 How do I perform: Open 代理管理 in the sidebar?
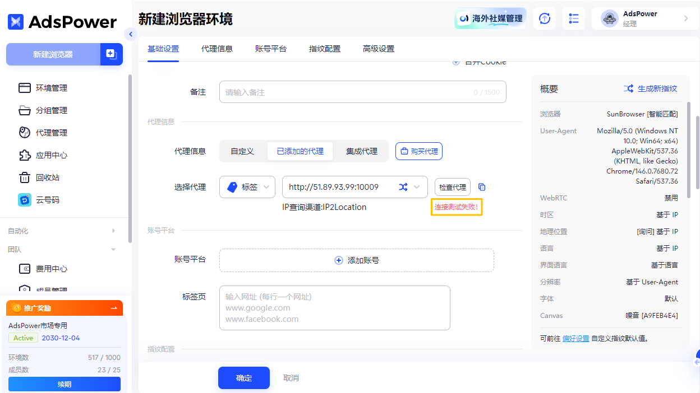[x=50, y=133]
